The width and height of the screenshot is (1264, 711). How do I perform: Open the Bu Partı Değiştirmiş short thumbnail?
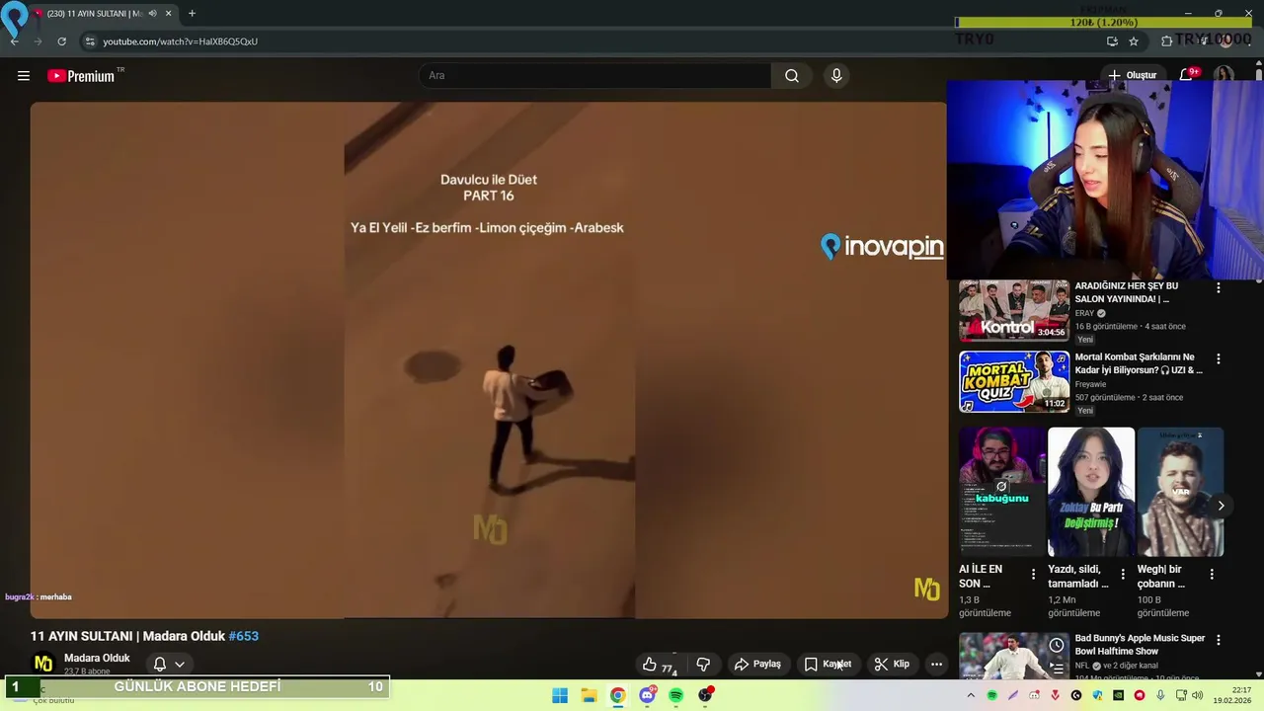click(x=1091, y=492)
